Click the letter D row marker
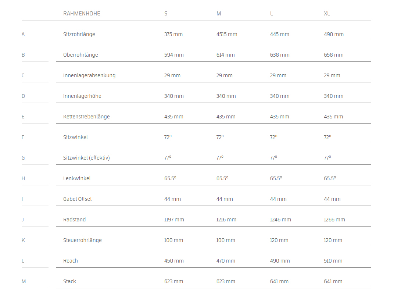The width and height of the screenshot is (401, 292). click(23, 96)
